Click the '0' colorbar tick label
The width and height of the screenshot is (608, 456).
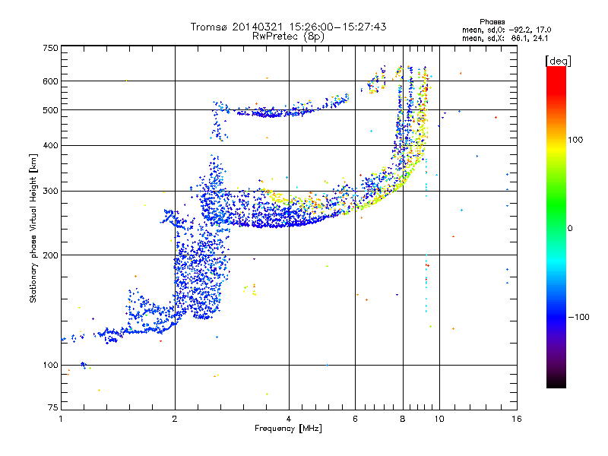point(570,229)
